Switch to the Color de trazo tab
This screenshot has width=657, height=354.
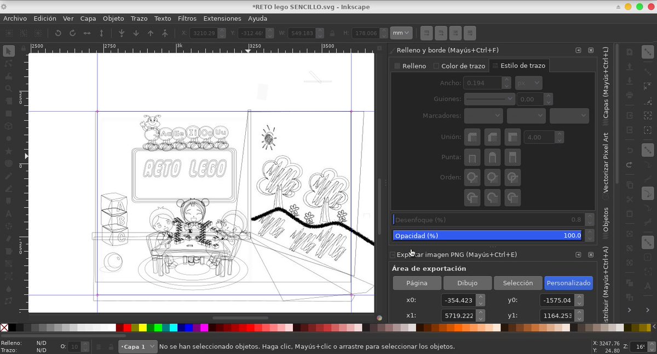[x=459, y=66]
